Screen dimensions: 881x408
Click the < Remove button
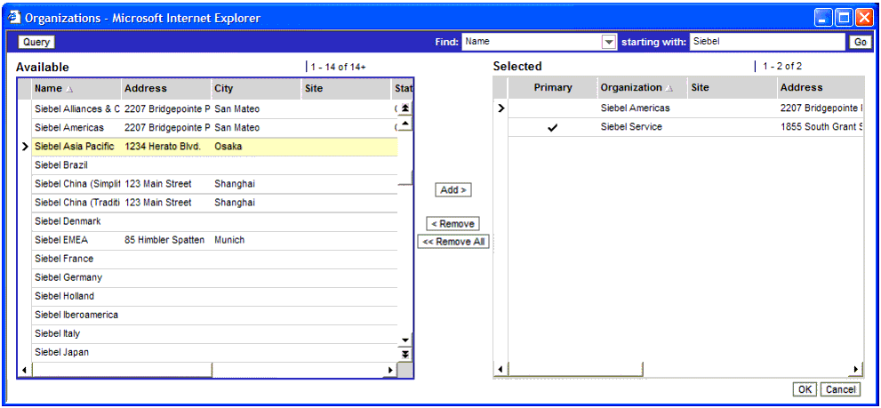(453, 224)
